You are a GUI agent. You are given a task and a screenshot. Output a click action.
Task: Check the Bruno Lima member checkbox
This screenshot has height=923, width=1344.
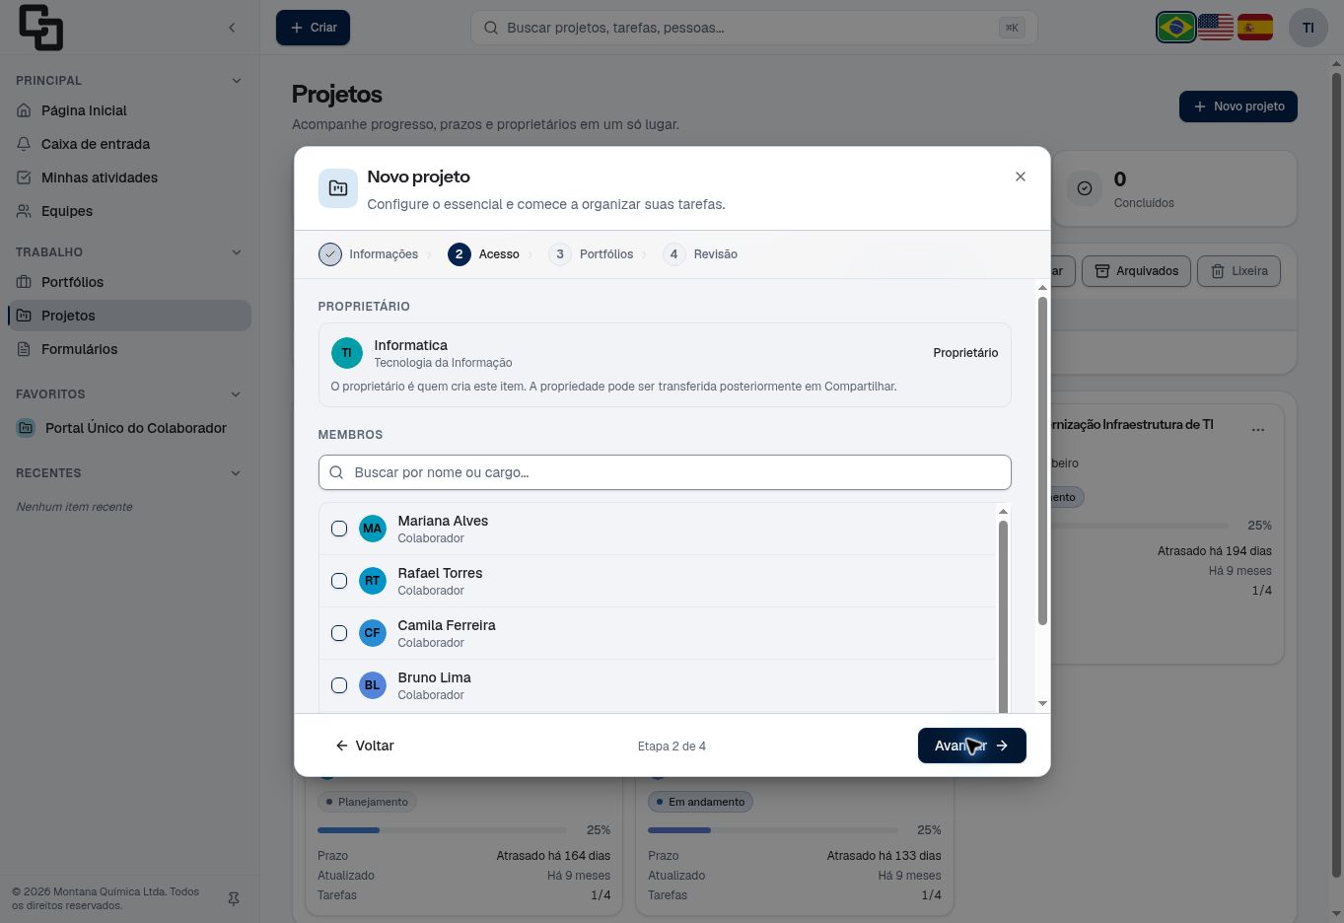pos(339,685)
